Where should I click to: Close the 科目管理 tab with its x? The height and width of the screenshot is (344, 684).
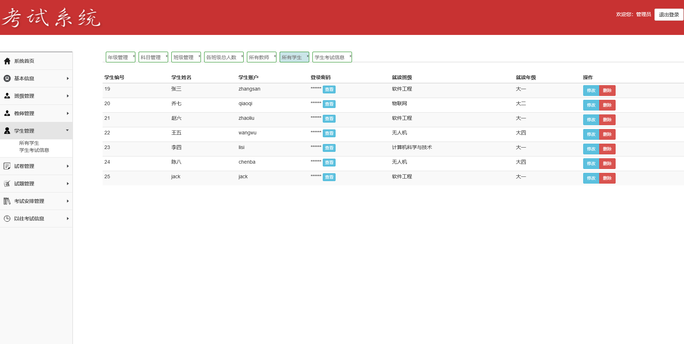click(166, 56)
